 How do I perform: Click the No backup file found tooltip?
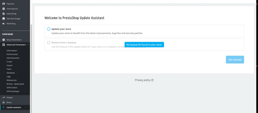[x=144, y=45]
